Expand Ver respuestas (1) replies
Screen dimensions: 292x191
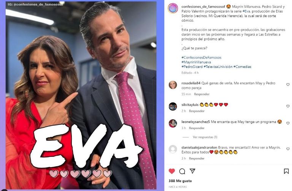click(x=205, y=137)
